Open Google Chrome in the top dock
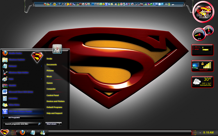This screenshot has width=218, height=136. coord(48,4)
